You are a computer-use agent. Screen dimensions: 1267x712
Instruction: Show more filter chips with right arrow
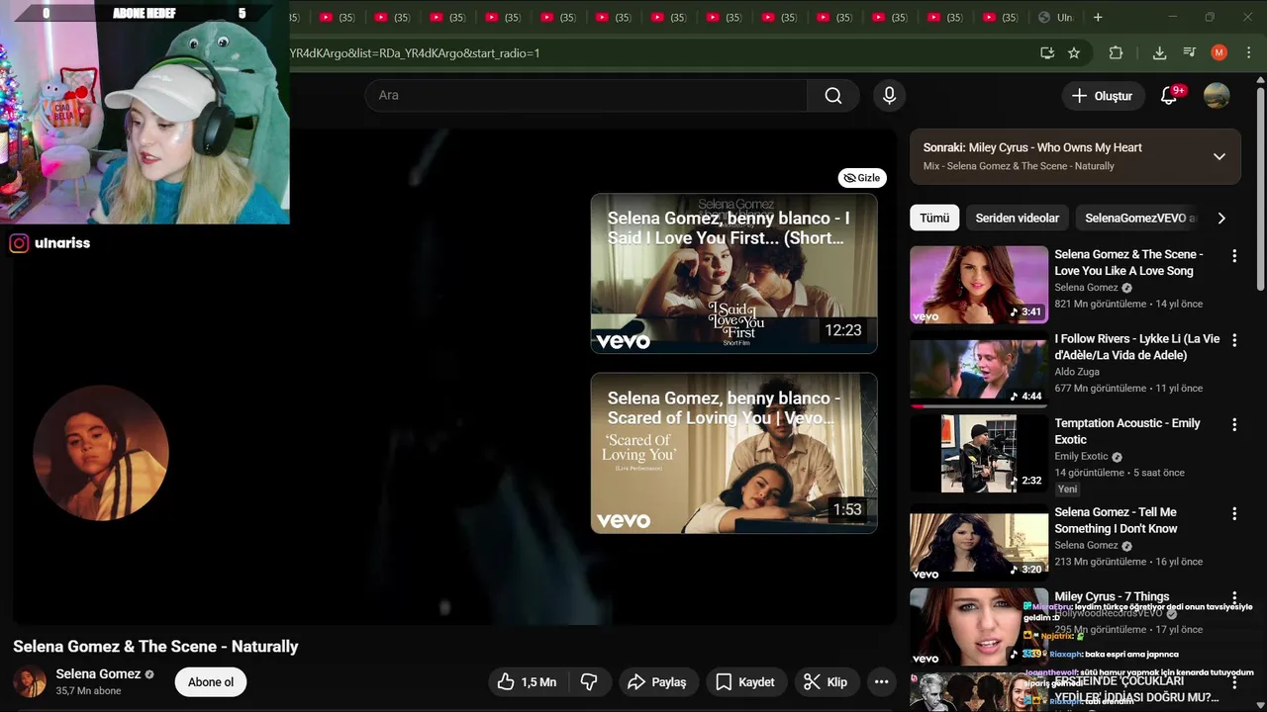[x=1221, y=219]
